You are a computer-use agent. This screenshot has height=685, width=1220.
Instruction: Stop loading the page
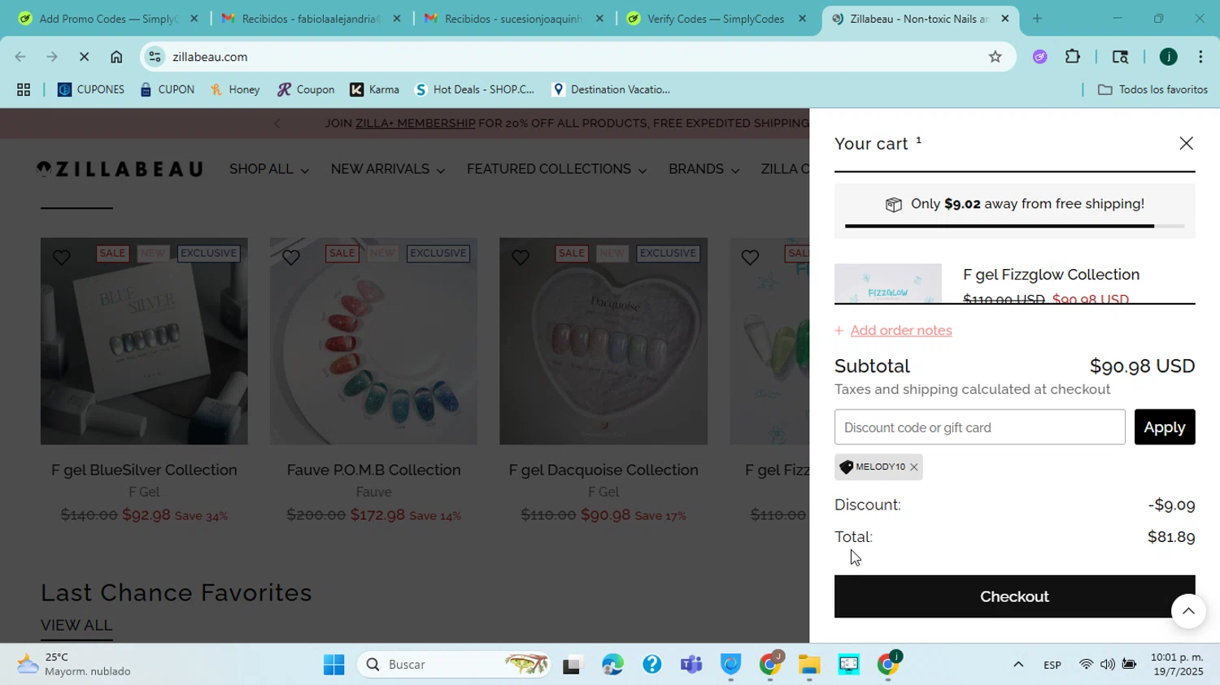84,57
